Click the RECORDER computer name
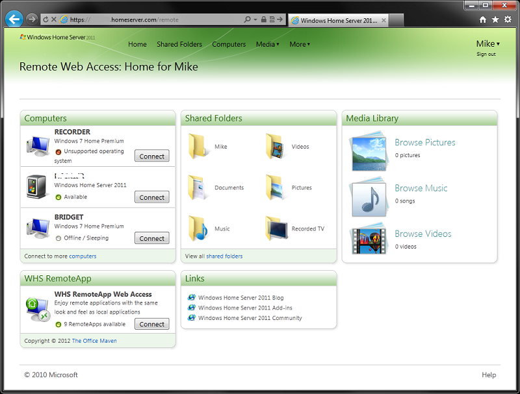This screenshot has width=520, height=394. [72, 132]
